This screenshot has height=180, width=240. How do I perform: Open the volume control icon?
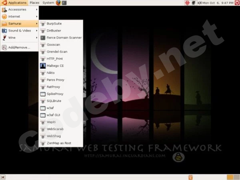click(200, 3)
